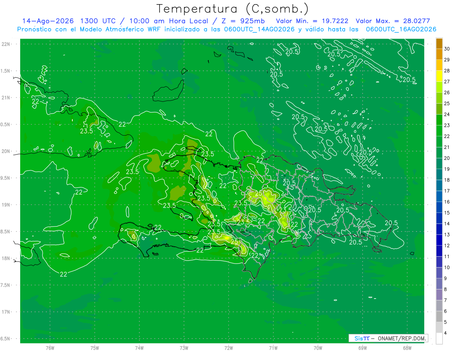This screenshot has width=457, height=353.
Task: Click 'Valor Max. = 28.0277' text
Action: 393,21
